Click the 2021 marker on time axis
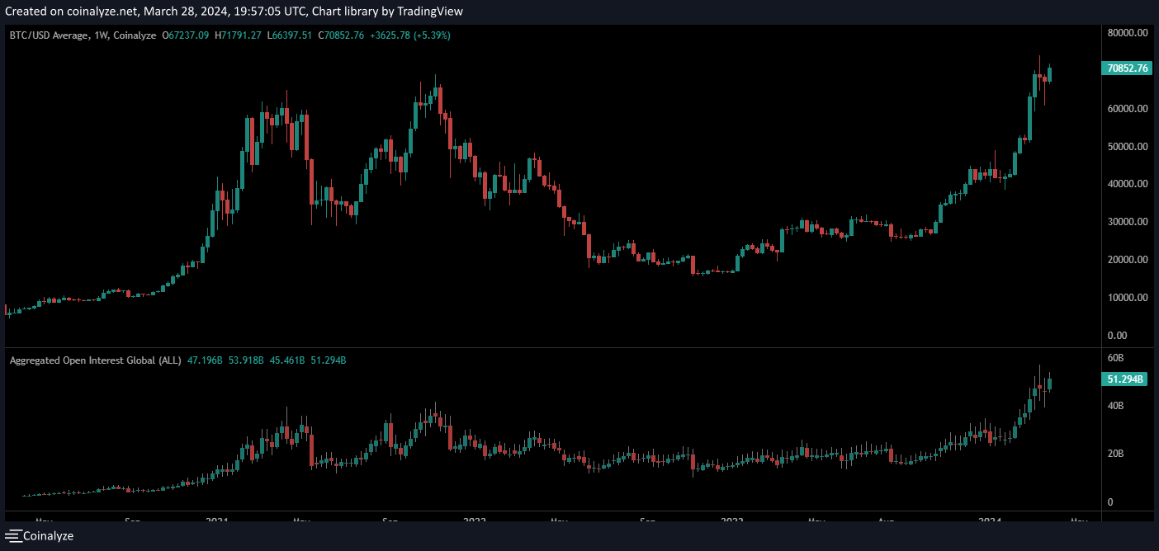Viewport: 1159px width, 551px height. (216, 520)
